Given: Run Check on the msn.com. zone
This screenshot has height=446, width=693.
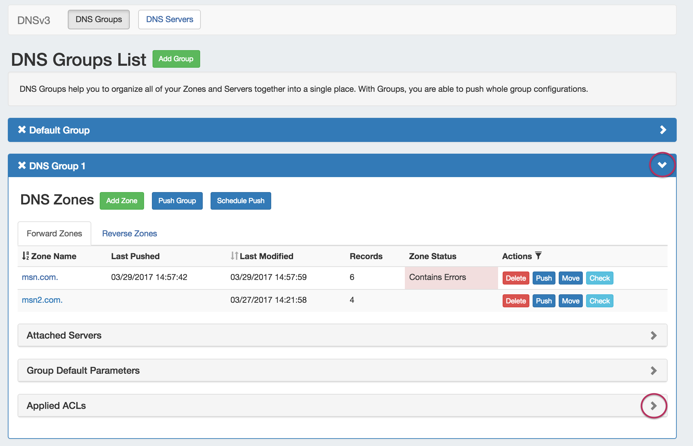Looking at the screenshot, I should point(599,278).
